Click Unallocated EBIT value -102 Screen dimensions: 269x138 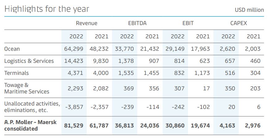coord(203,107)
